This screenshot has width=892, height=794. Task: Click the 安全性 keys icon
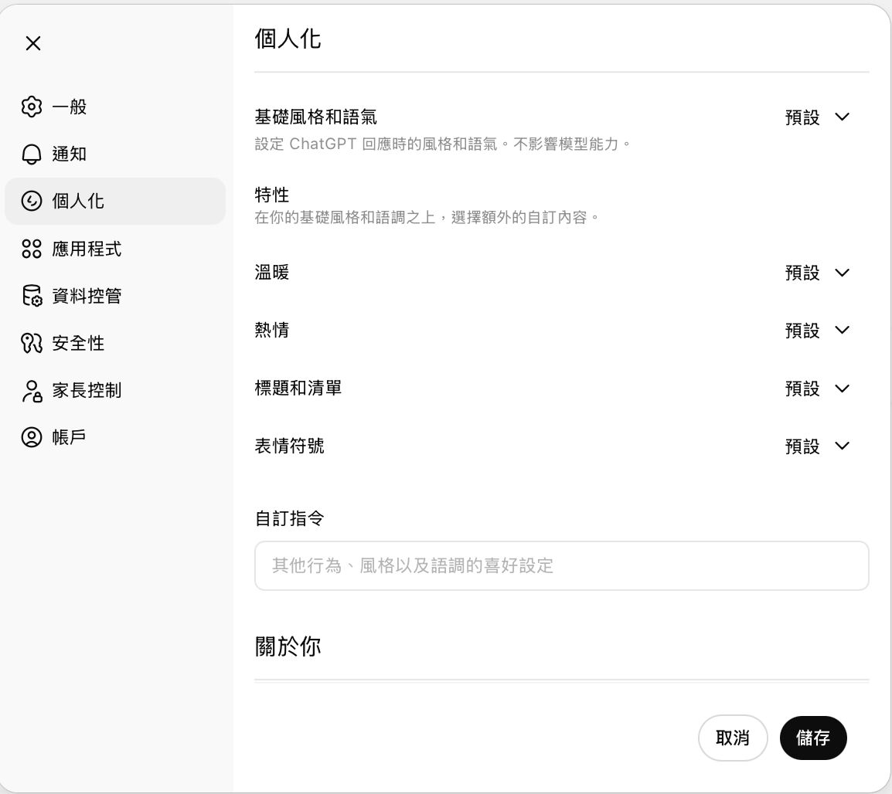coord(32,343)
